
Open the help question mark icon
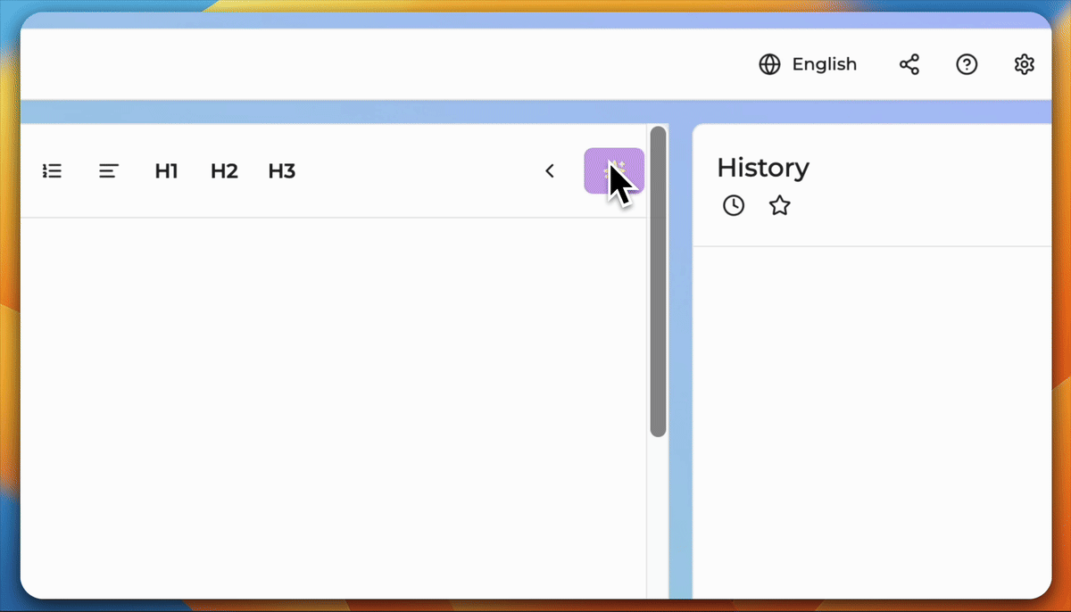pyautogui.click(x=967, y=64)
